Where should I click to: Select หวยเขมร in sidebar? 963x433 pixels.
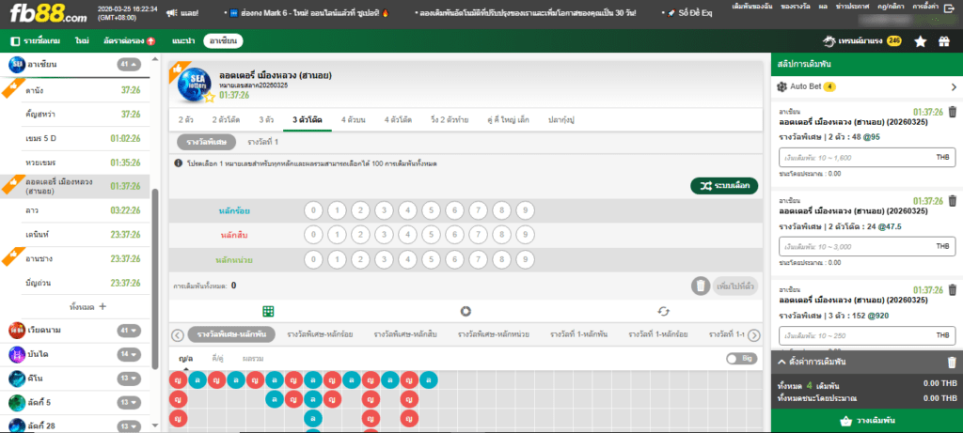click(75, 162)
